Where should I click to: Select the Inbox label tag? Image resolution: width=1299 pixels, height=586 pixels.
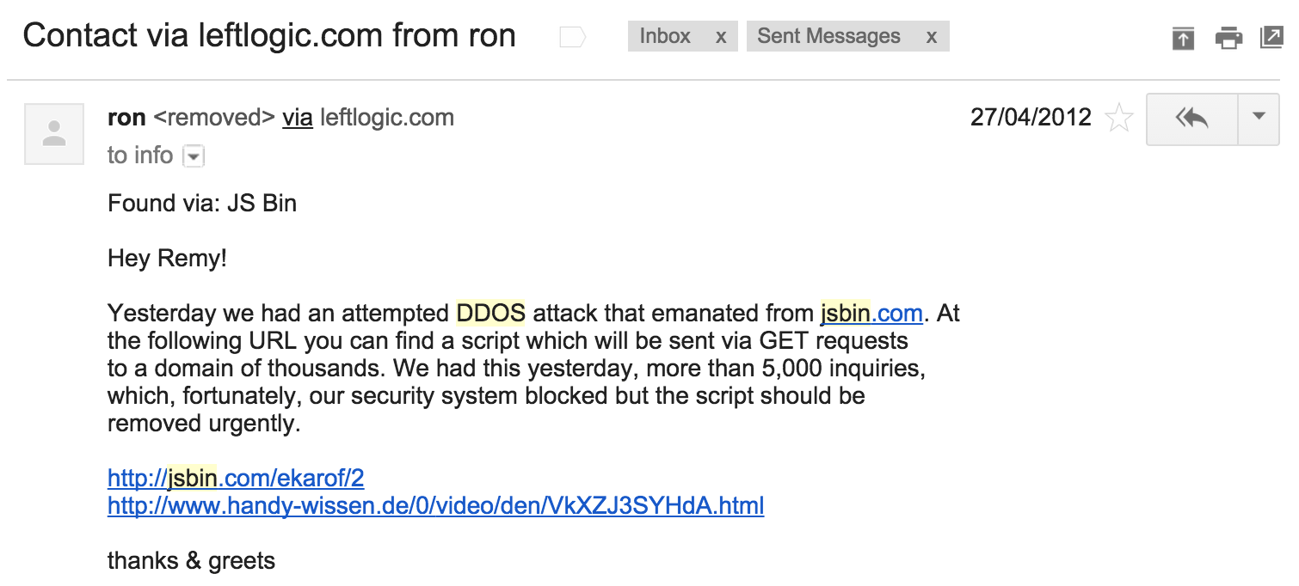coord(665,36)
